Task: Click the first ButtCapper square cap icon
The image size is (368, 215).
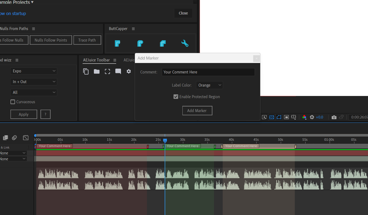Action: click(117, 43)
